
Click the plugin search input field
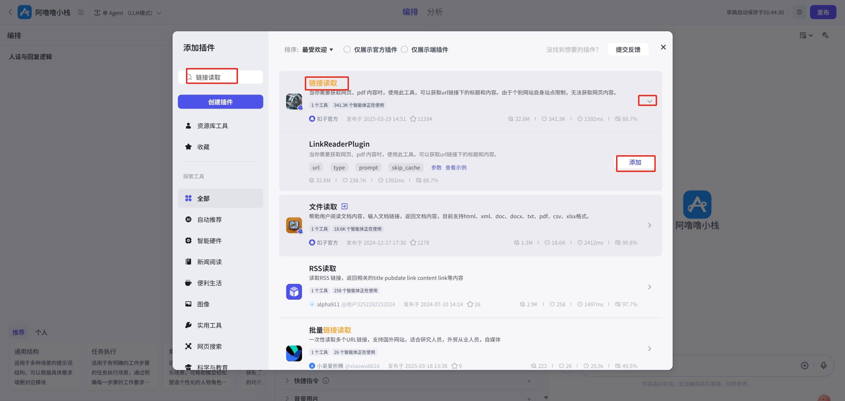[x=221, y=76]
